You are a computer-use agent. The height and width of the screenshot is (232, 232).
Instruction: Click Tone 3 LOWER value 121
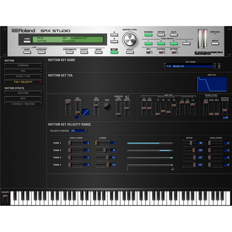pos(113,158)
